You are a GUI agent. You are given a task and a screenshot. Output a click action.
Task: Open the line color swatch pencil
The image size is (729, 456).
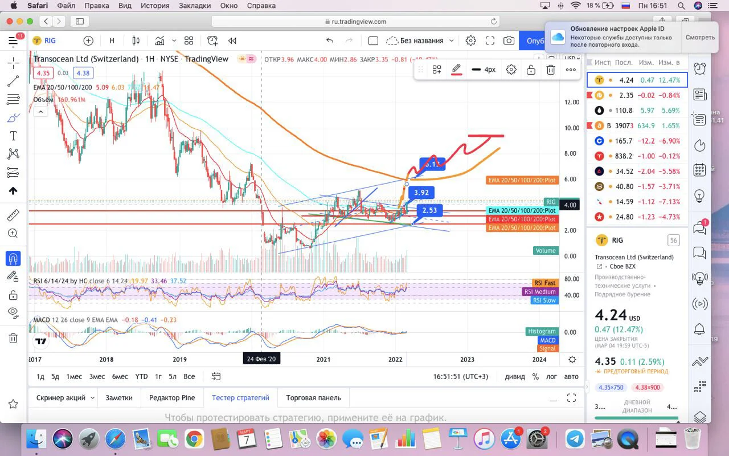click(x=456, y=70)
